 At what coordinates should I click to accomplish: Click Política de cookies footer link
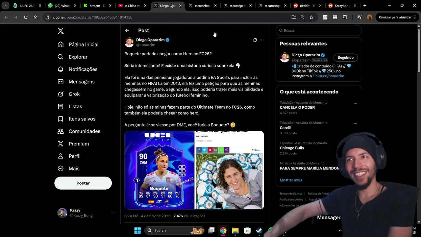click(x=291, y=199)
